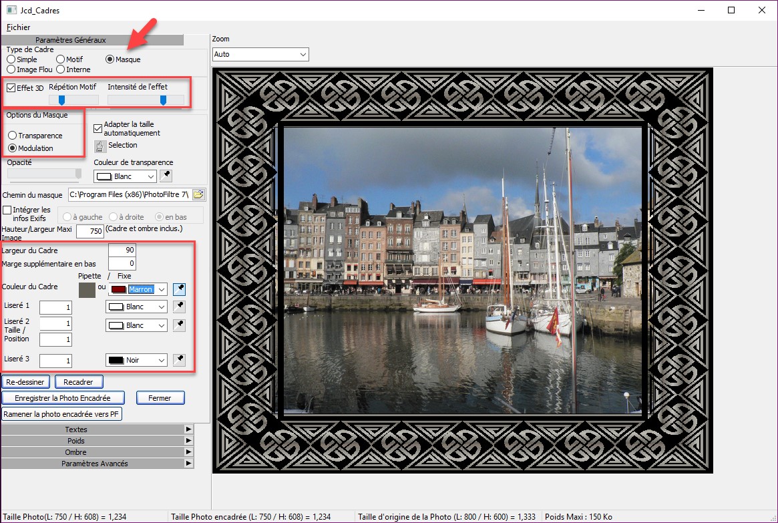Click the hand Selection icon
The width and height of the screenshot is (778, 523).
click(100, 146)
